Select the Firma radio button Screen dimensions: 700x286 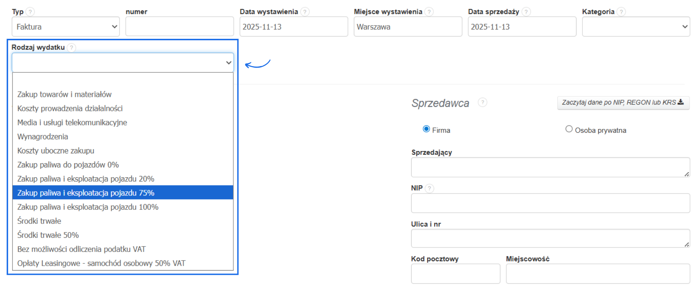coord(426,129)
